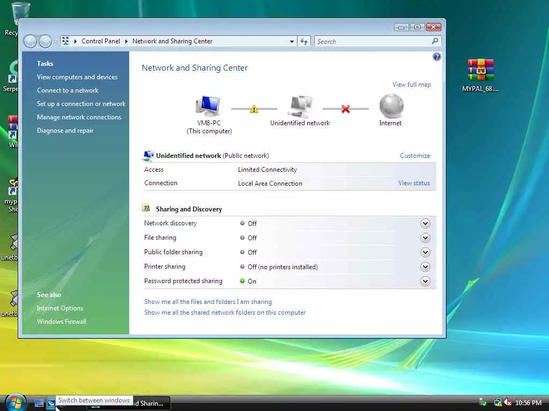Click the Forward navigation arrow

(x=45, y=41)
